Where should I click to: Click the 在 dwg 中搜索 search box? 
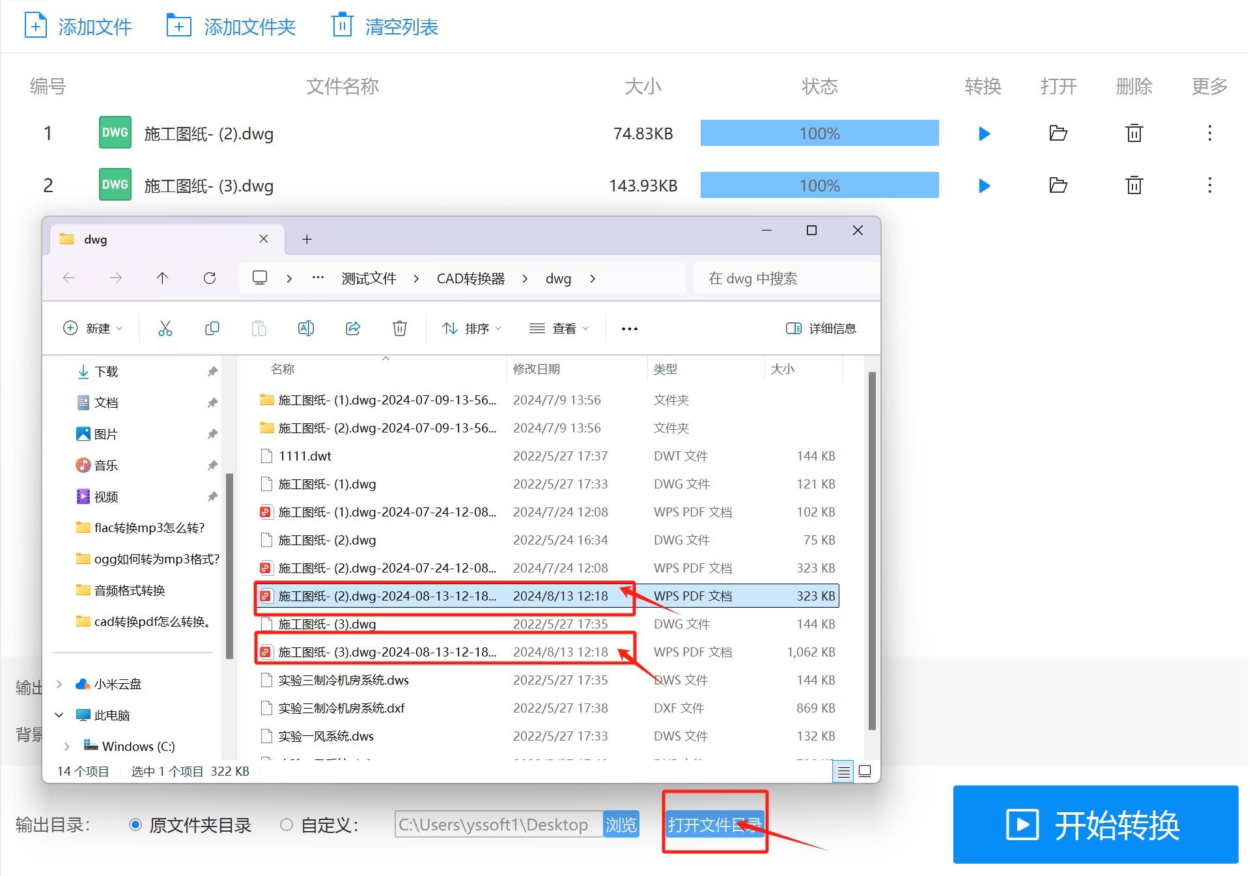coord(787,279)
